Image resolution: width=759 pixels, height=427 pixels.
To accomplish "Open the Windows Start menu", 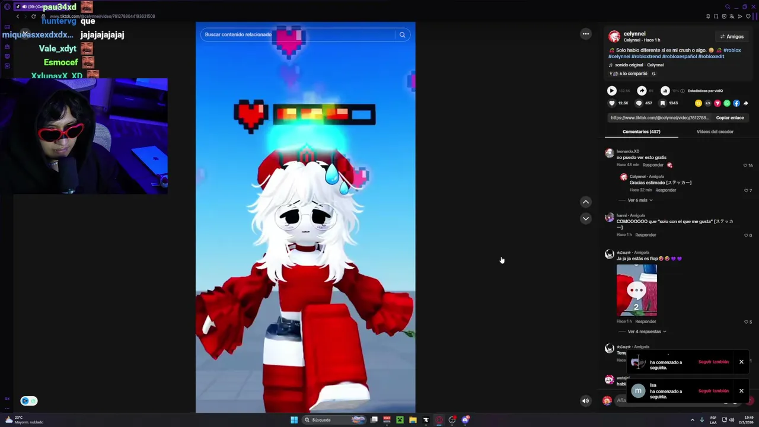I will click(294, 420).
